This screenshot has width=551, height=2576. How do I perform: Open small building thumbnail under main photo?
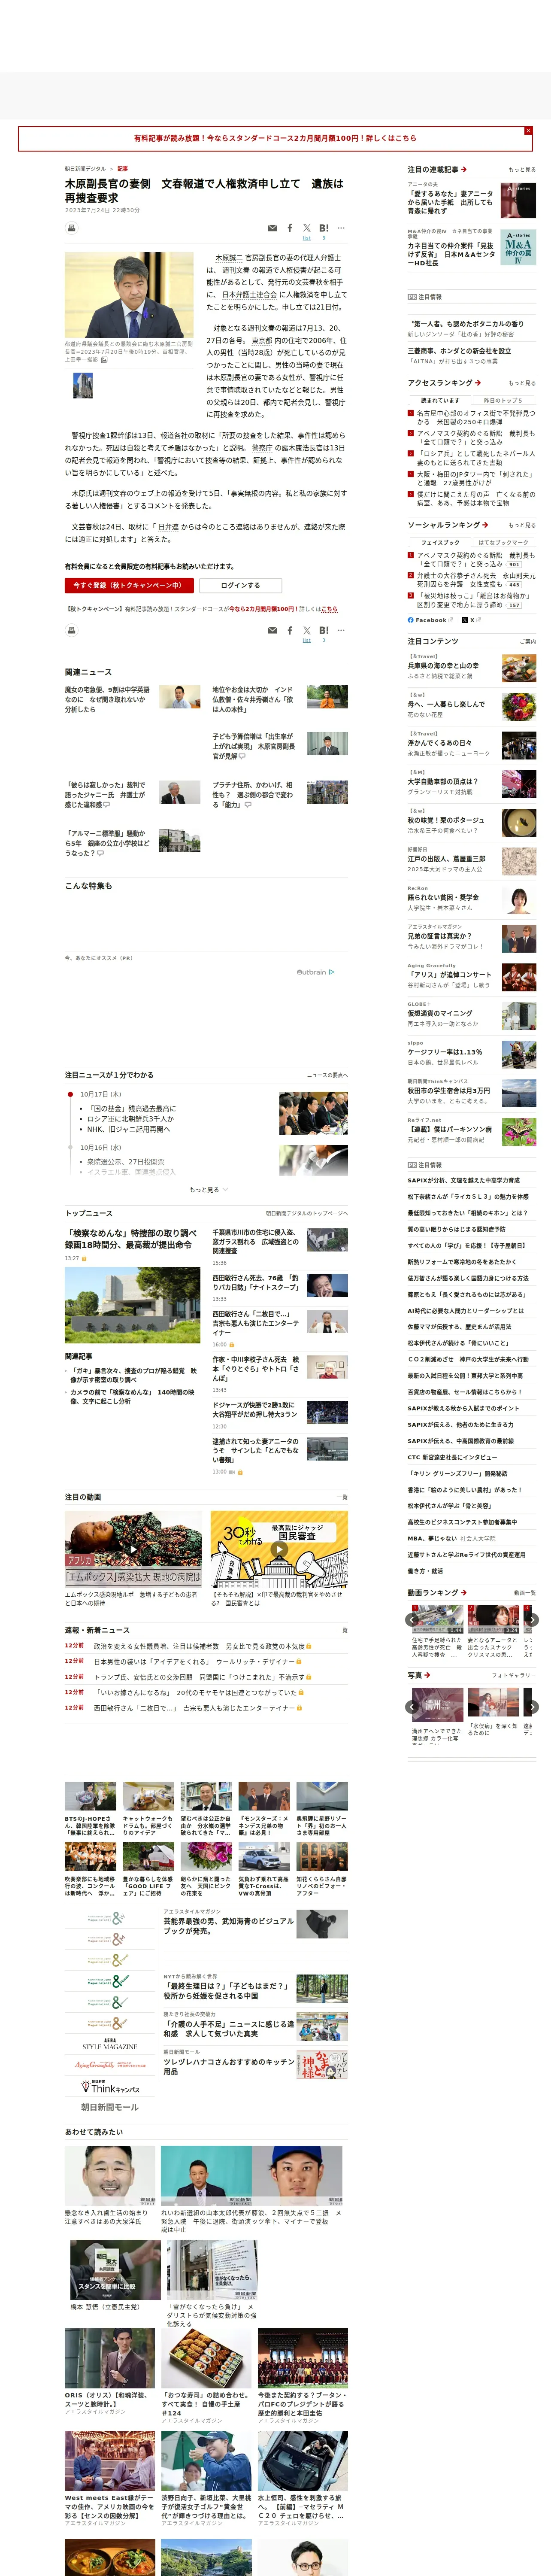[x=83, y=386]
